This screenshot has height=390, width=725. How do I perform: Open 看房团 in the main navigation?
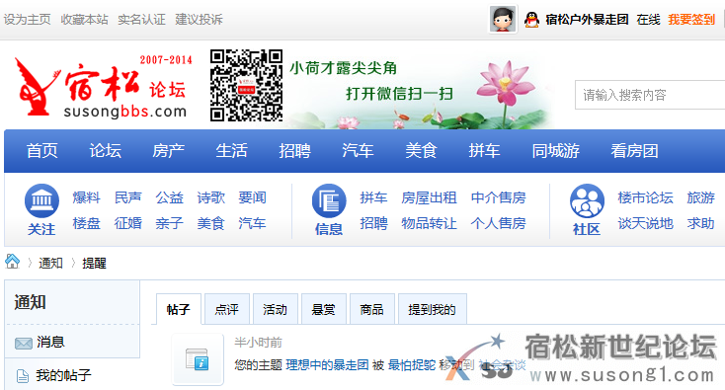pyautogui.click(x=634, y=151)
